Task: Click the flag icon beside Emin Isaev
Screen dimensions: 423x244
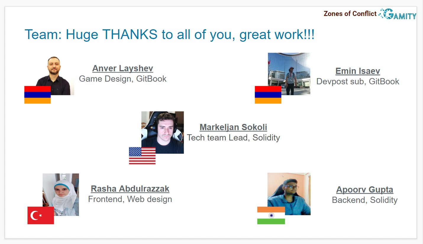Action: pos(268,95)
